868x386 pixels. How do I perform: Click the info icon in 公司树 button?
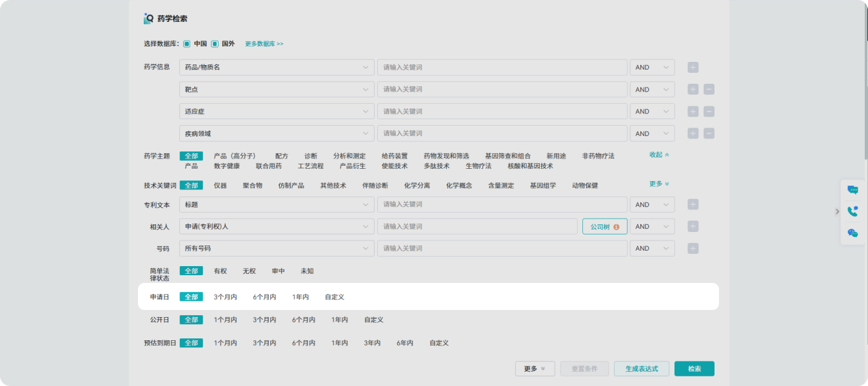click(616, 227)
